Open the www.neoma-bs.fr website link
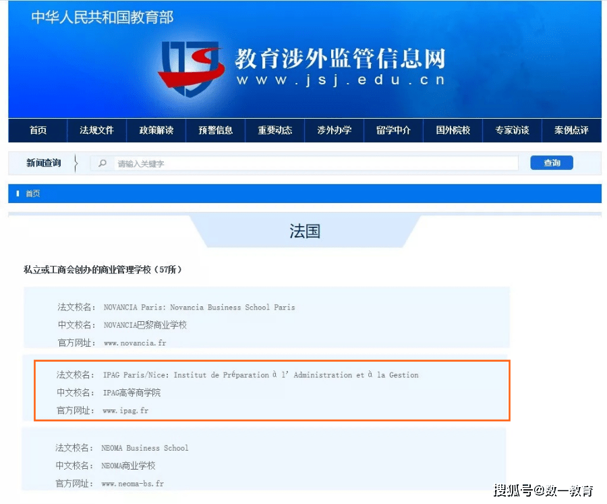The image size is (607, 504). point(133,484)
